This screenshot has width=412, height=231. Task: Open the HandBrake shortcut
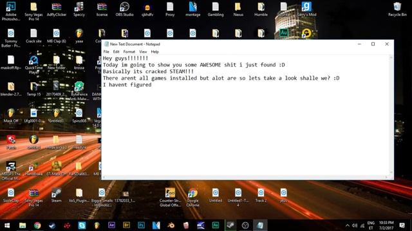pyautogui.click(x=33, y=169)
